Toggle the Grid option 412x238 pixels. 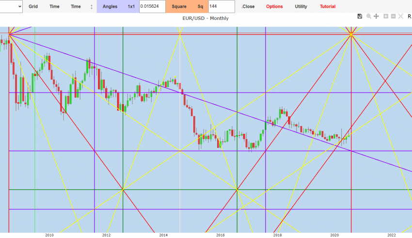[x=33, y=6]
